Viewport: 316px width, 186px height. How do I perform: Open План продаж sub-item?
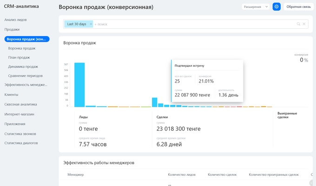(19, 58)
